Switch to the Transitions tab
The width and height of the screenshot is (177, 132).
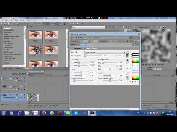point(19,68)
